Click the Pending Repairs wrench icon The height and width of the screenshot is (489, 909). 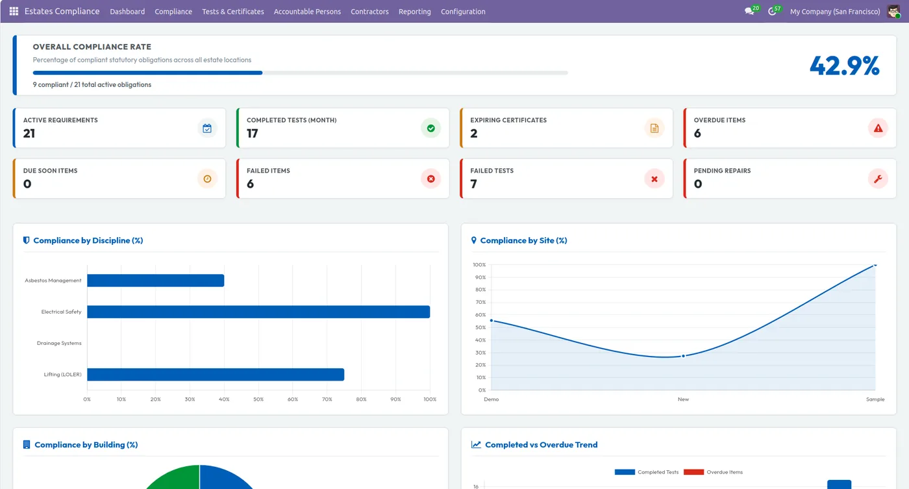[878, 179]
